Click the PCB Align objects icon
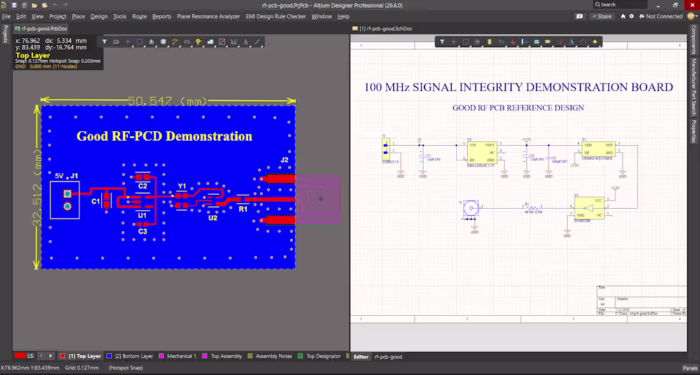 [151, 42]
